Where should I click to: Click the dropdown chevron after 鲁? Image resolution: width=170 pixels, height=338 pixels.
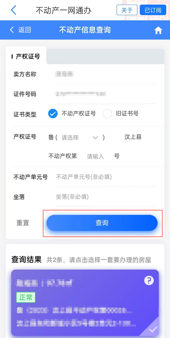tap(95, 138)
